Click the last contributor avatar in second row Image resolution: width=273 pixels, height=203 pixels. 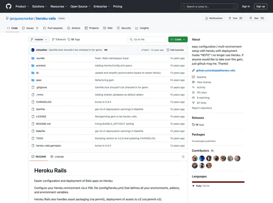click(x=209, y=165)
